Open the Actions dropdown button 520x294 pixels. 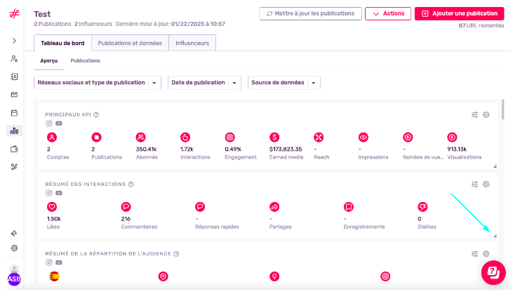(388, 13)
